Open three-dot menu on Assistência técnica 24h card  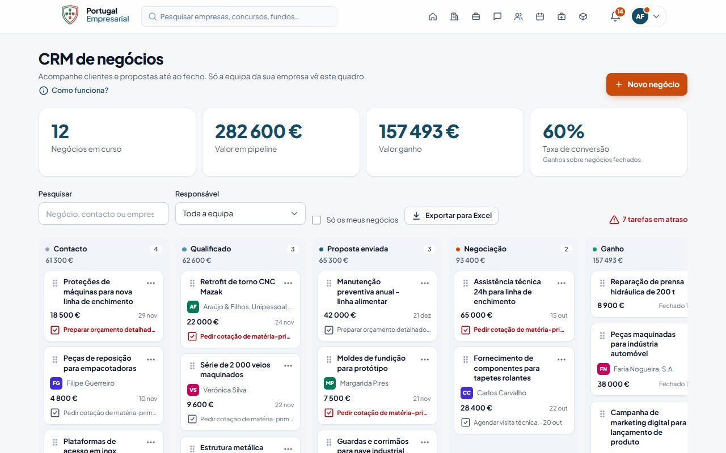(562, 283)
